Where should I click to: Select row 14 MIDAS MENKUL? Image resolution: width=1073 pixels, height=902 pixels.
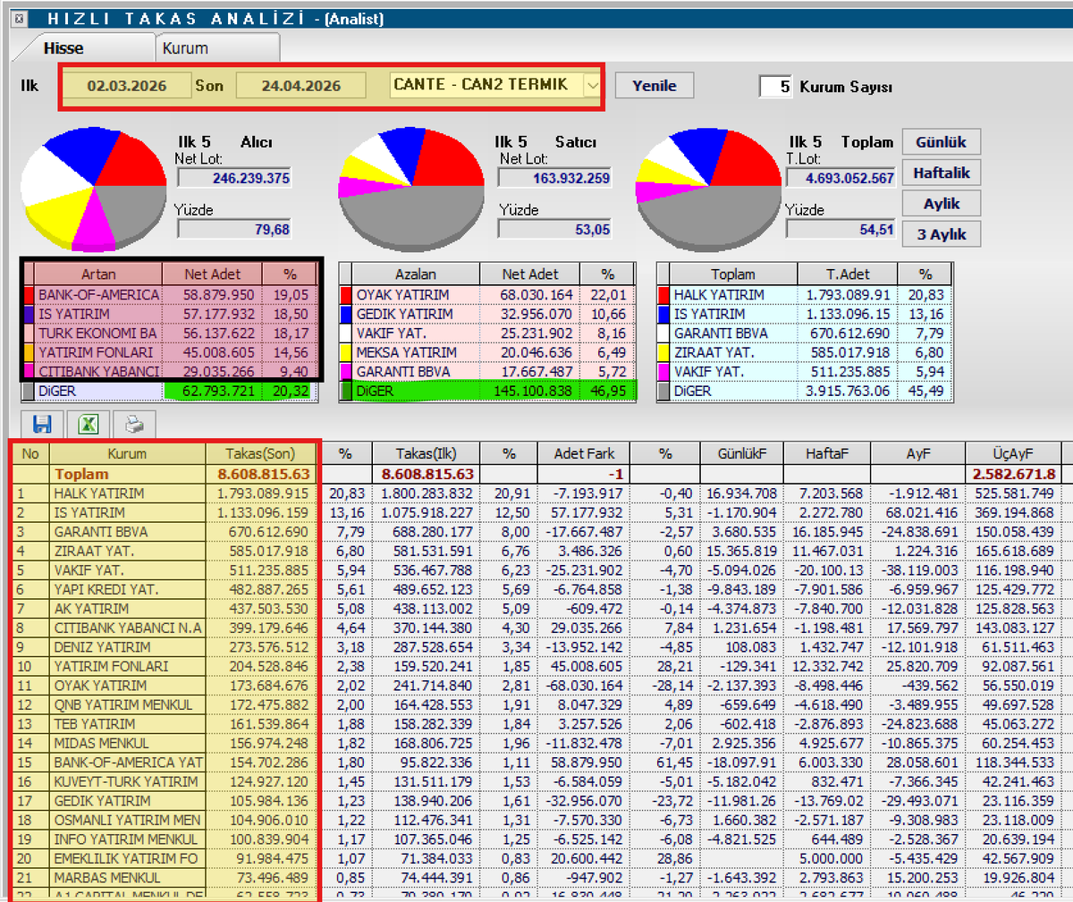pos(535,743)
